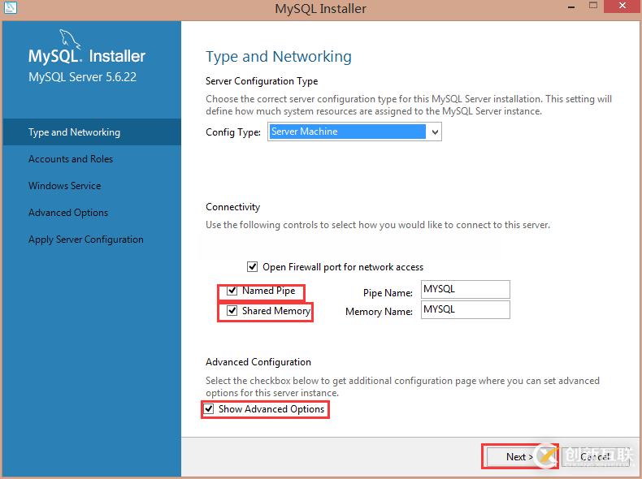This screenshot has width=642, height=479.
Task: Click the Next button
Action: tap(519, 456)
